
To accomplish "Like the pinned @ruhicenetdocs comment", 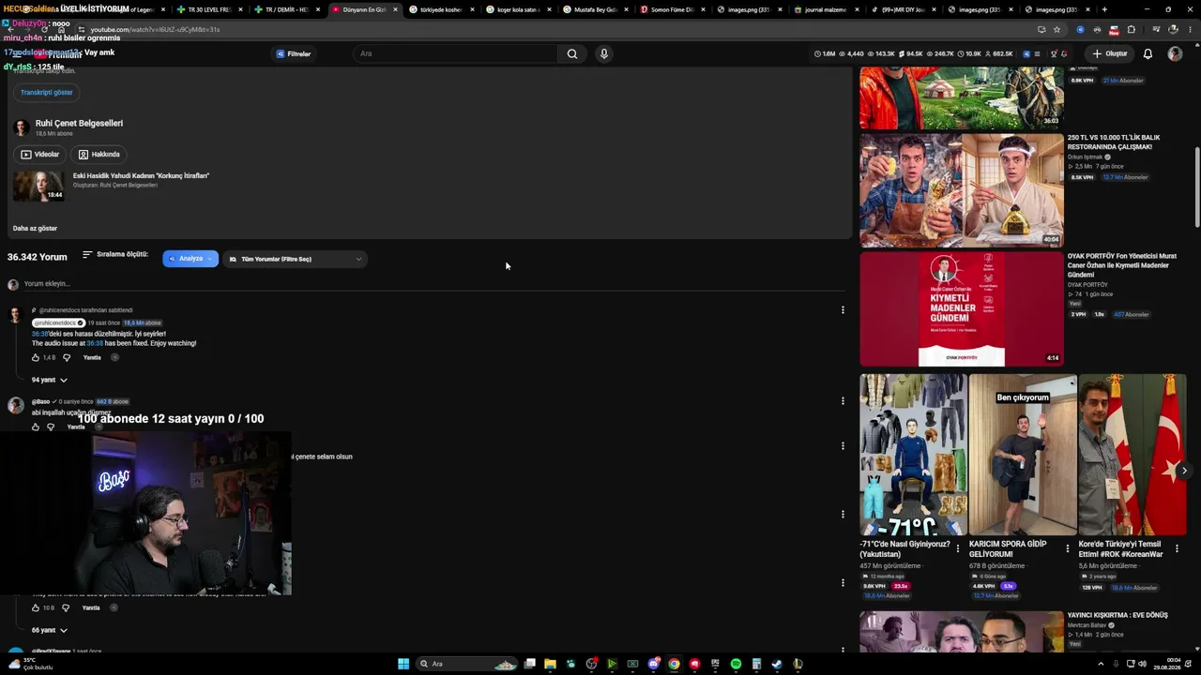I will coord(36,357).
